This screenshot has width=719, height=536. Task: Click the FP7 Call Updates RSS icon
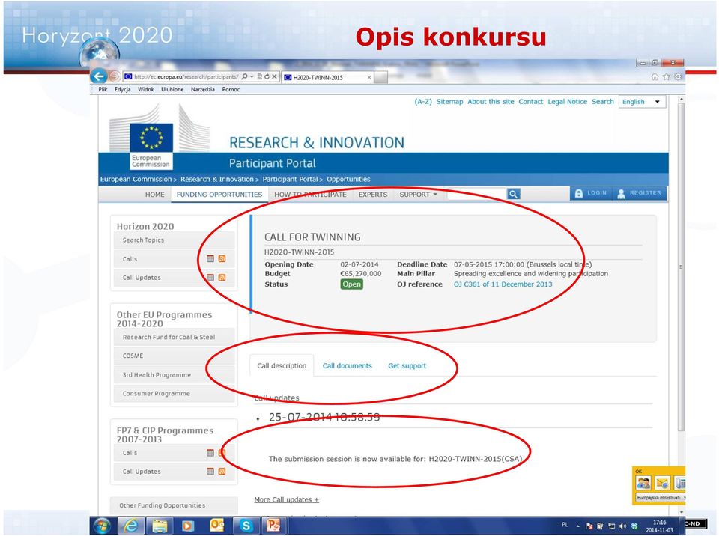(222, 472)
